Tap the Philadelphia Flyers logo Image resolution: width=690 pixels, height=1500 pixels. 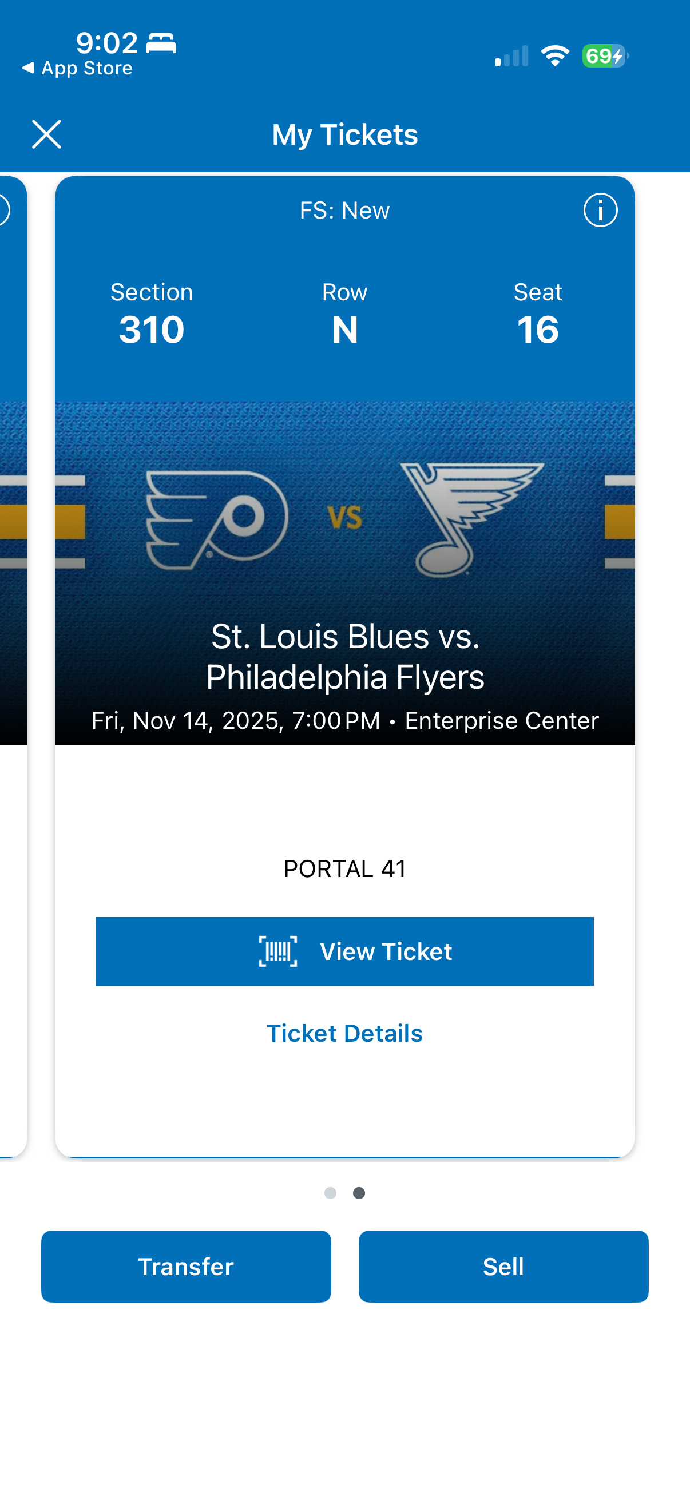pos(217,519)
